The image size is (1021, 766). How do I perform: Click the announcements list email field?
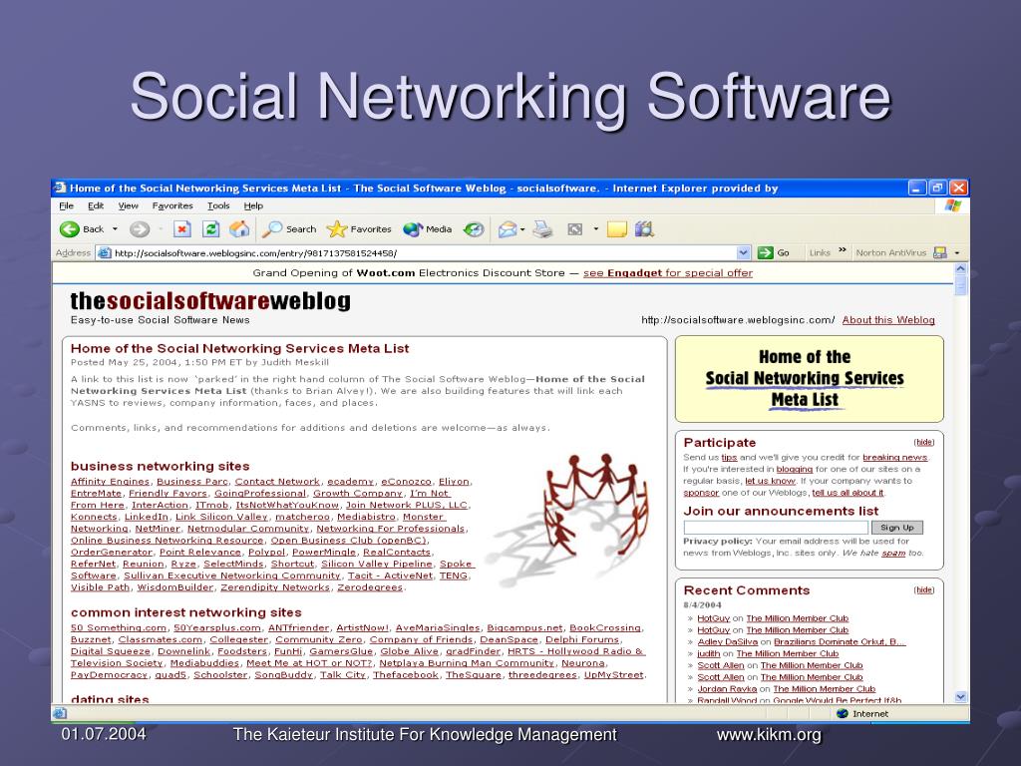[776, 528]
